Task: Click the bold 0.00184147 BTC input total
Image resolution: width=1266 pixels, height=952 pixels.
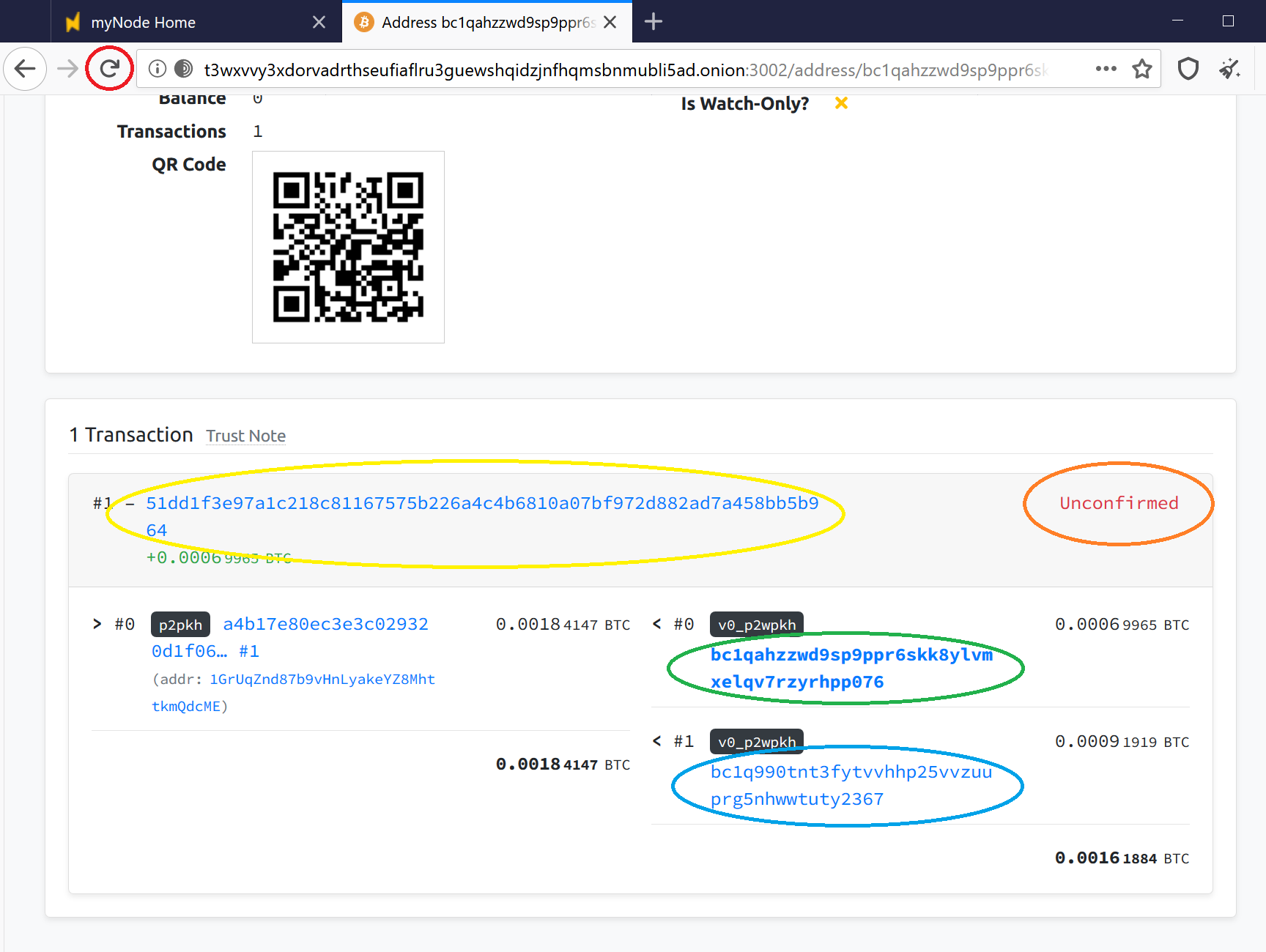Action: click(x=563, y=765)
